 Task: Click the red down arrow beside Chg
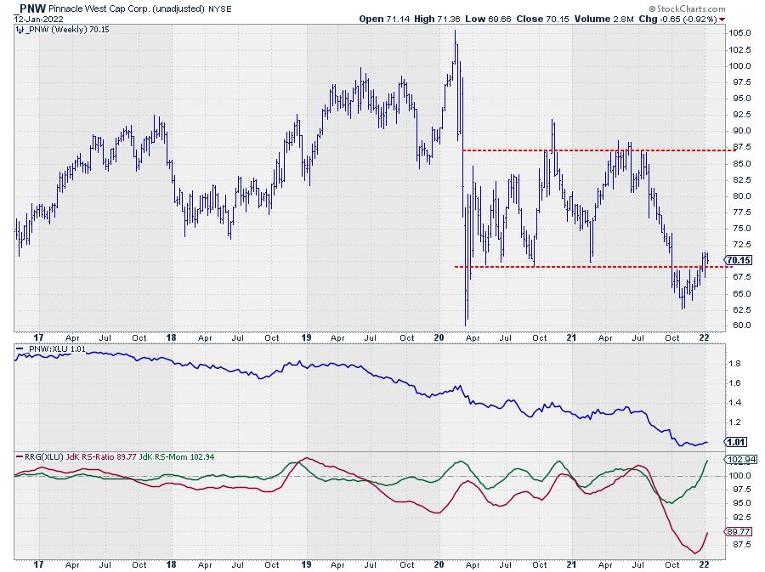pos(722,18)
